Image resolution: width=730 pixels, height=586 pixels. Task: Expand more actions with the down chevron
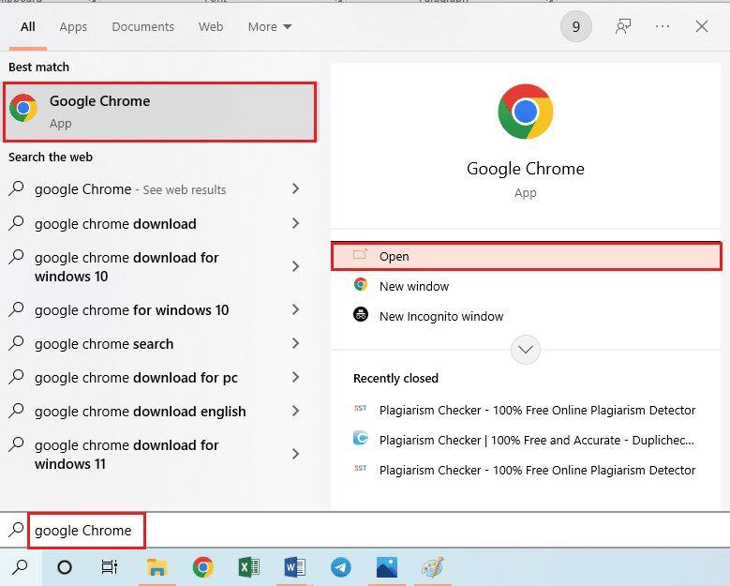[x=526, y=350]
